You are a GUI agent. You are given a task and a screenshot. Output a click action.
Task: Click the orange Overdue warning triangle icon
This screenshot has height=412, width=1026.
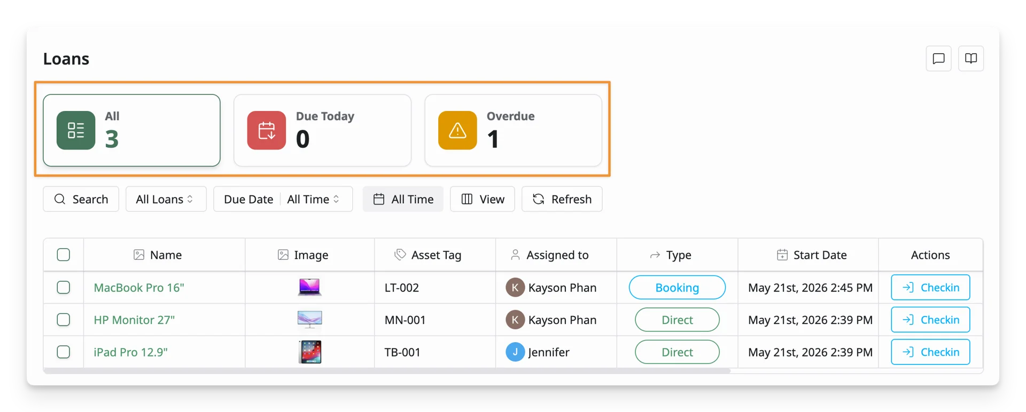(457, 130)
